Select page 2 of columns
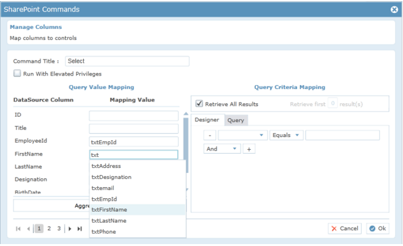 point(49,229)
